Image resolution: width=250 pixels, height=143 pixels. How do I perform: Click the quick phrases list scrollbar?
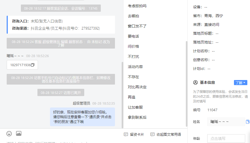point(187,84)
